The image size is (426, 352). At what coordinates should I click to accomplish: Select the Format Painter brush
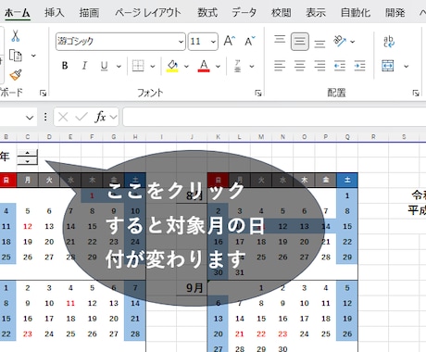(x=16, y=75)
